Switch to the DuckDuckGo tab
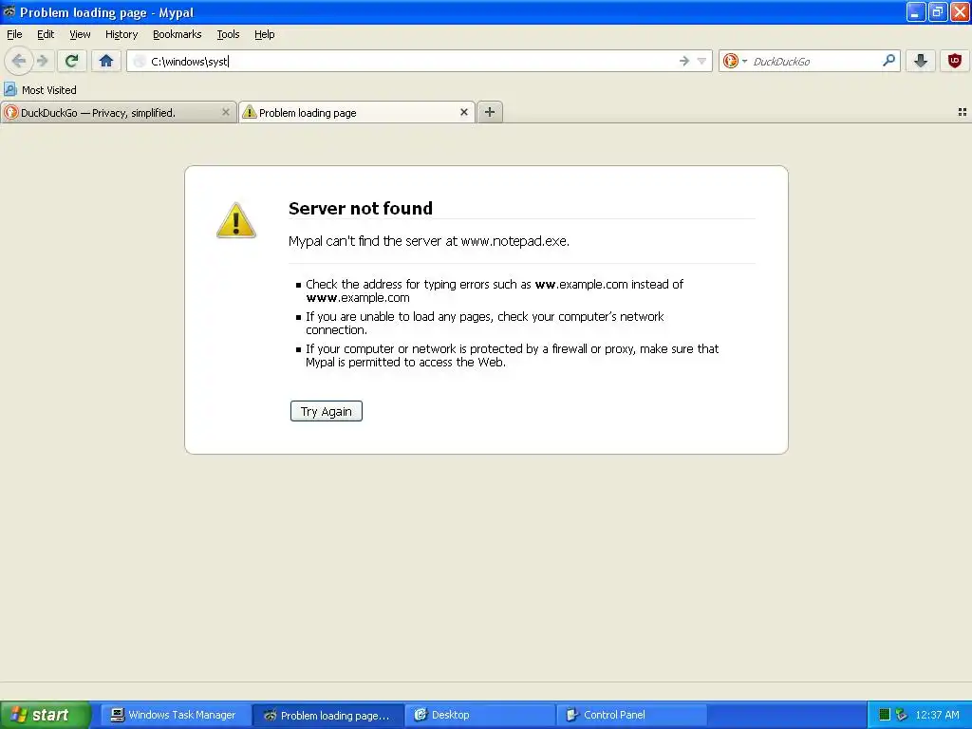Image resolution: width=972 pixels, height=729 pixels. 118,112
